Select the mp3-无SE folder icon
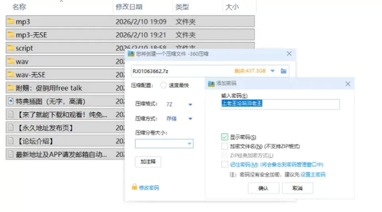This screenshot has width=382, height=212. (x=11, y=35)
